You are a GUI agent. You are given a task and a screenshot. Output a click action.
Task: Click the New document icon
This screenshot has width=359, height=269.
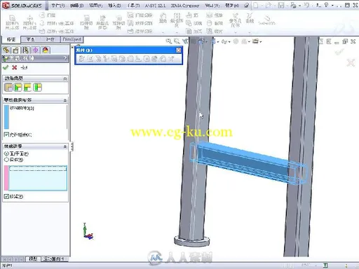(256, 5)
